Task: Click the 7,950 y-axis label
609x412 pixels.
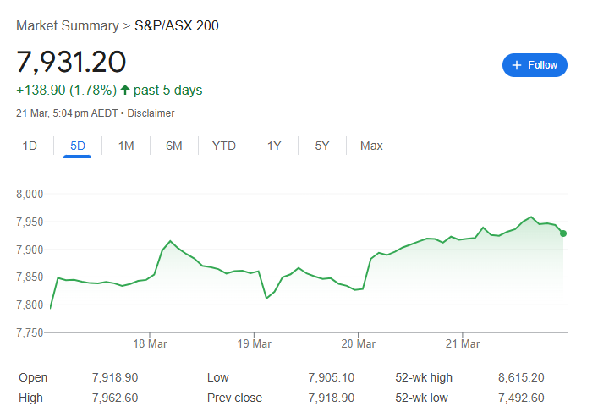Action: (x=30, y=222)
